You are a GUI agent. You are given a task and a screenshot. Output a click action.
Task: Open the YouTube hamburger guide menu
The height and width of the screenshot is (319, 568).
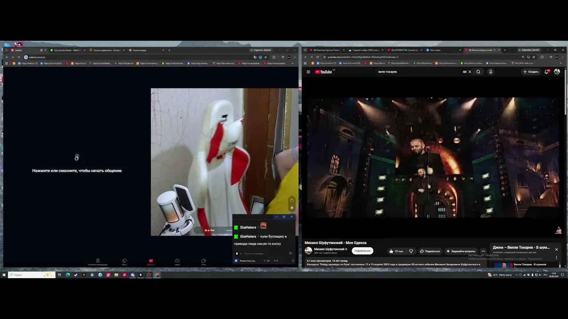(308, 72)
